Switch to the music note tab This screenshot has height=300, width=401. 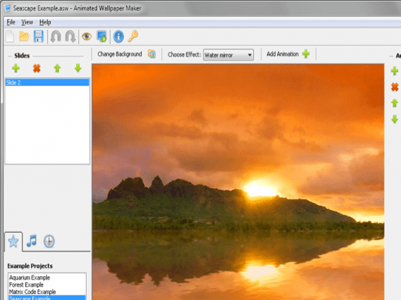coord(31,241)
